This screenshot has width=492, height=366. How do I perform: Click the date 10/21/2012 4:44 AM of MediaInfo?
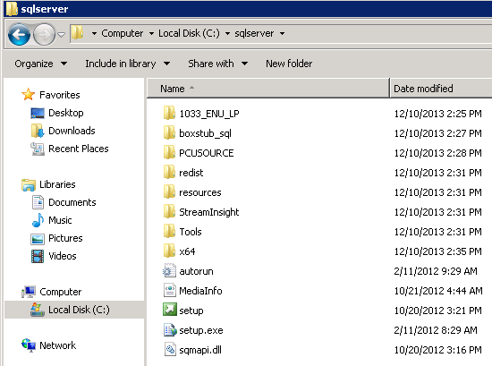438,291
